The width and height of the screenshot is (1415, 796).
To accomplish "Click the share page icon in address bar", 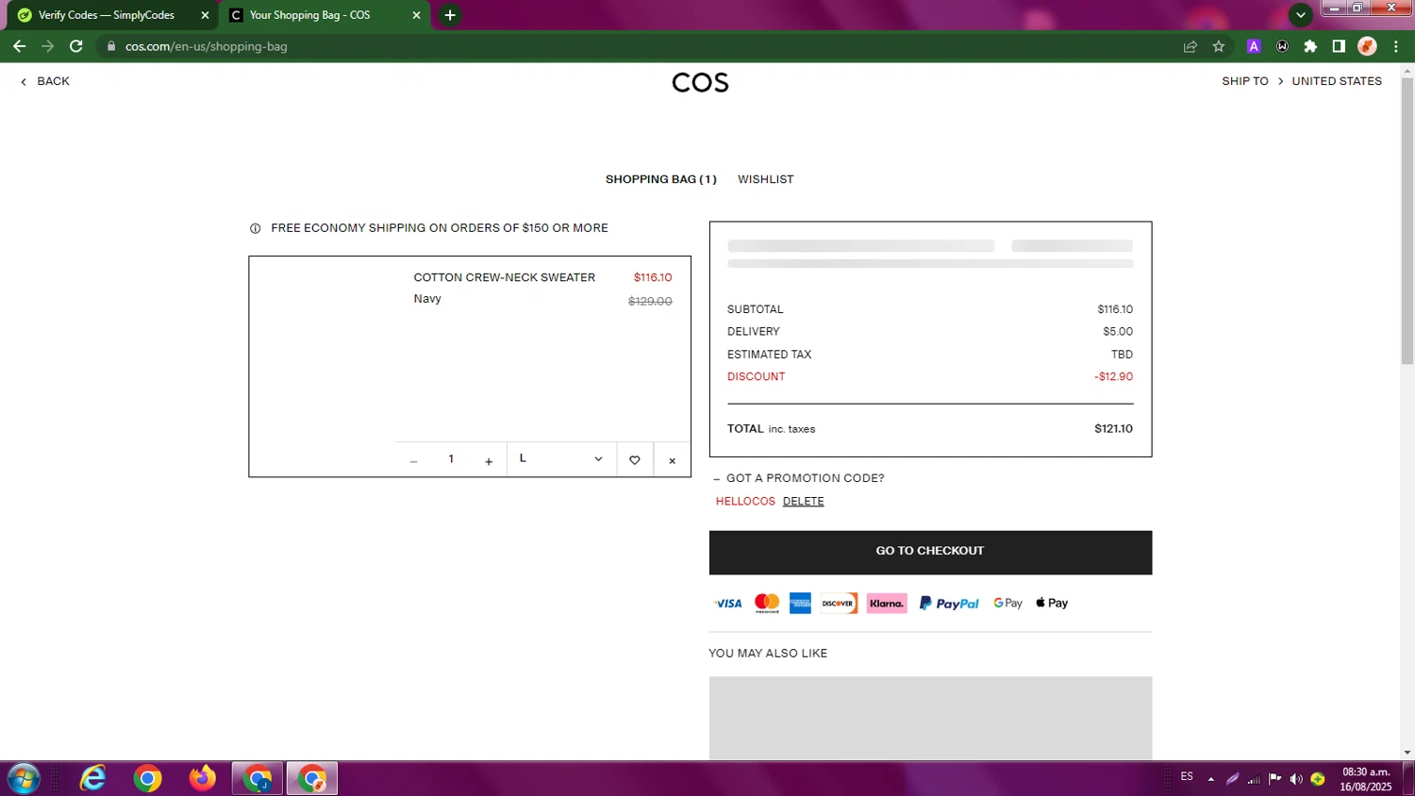I will coord(1190,46).
